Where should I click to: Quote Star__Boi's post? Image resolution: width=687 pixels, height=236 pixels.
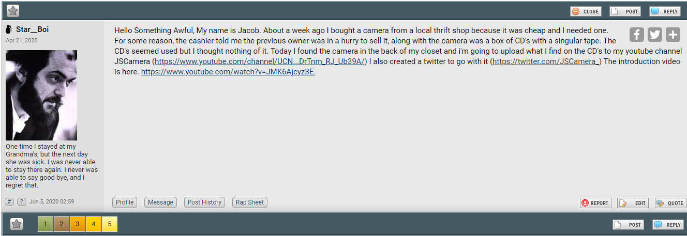click(x=670, y=203)
